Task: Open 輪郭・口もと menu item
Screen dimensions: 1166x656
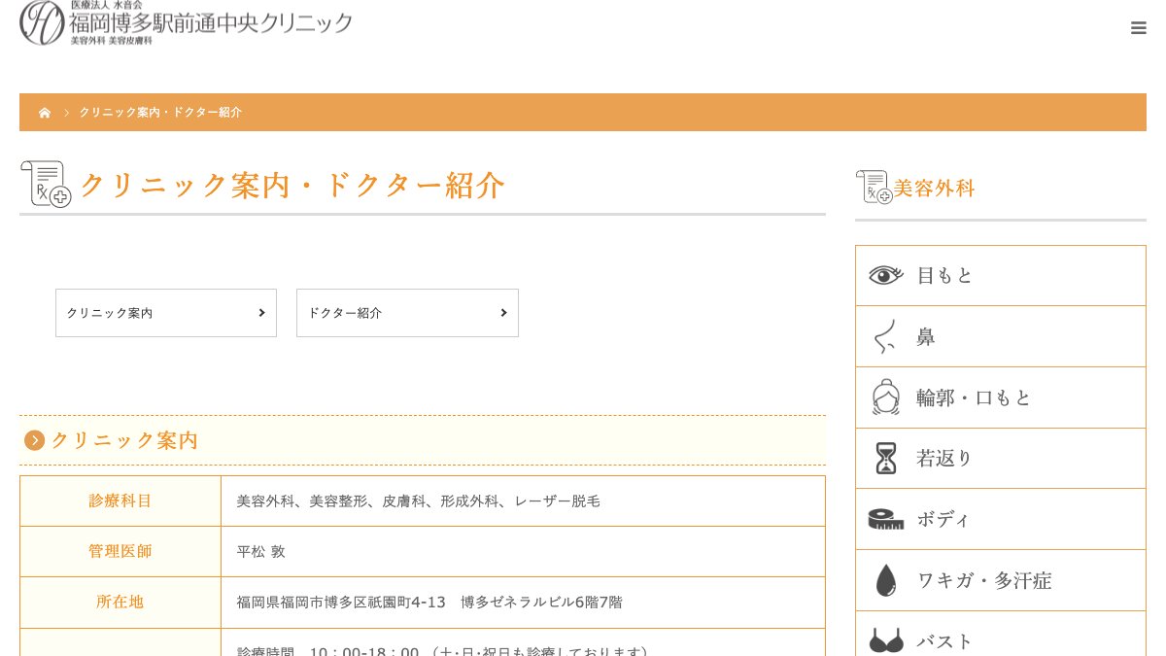Action: click(x=1001, y=397)
